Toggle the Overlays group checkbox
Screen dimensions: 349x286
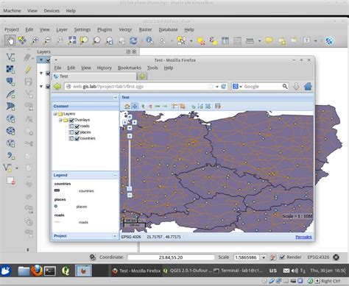click(71, 120)
